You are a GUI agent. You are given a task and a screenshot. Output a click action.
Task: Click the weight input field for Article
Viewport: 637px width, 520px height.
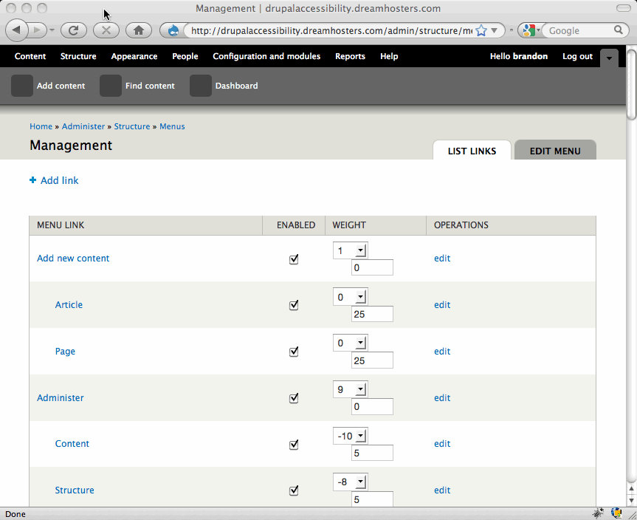(x=372, y=313)
